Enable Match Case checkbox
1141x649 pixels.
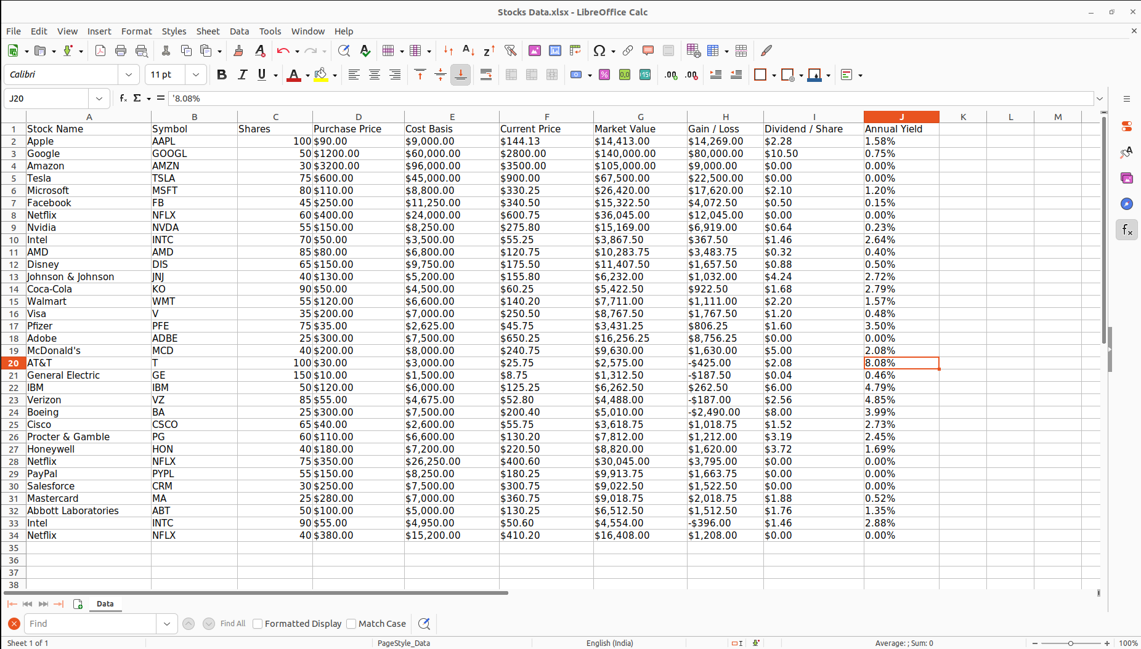(x=351, y=624)
